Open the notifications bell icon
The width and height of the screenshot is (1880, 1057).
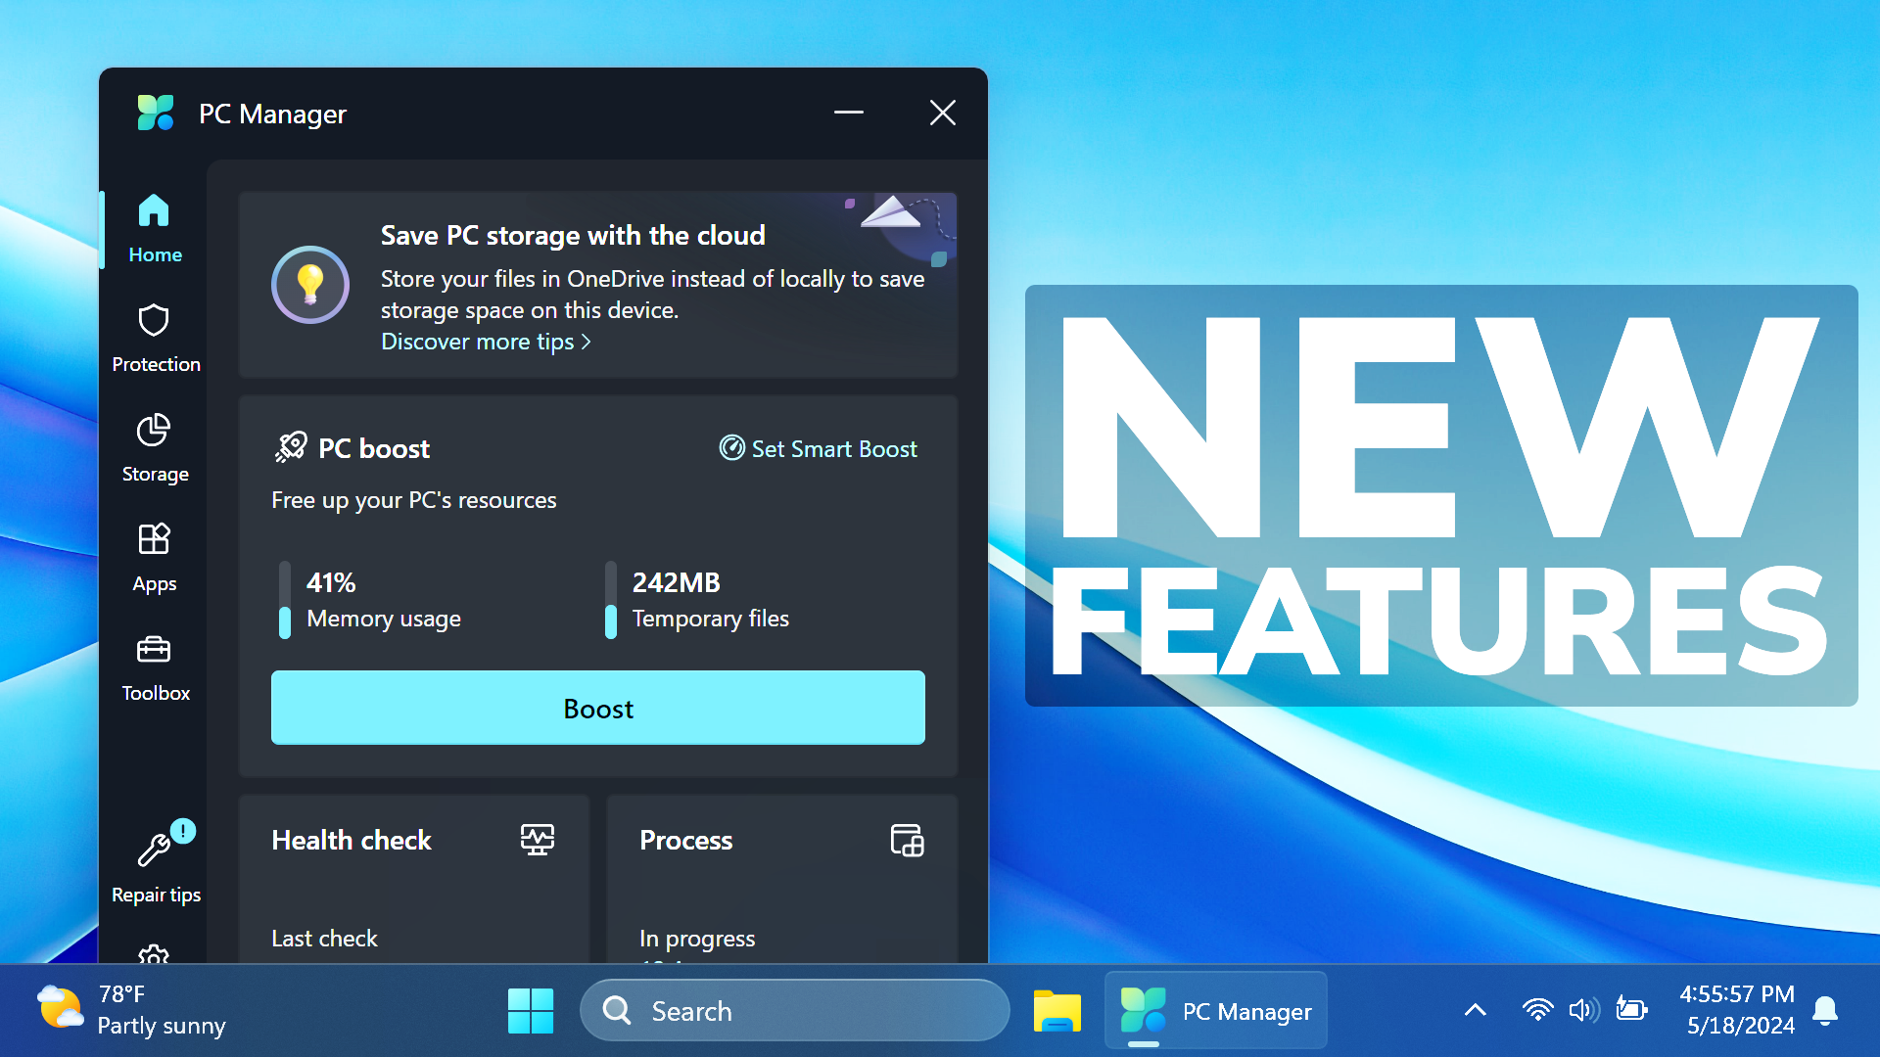(1825, 1010)
